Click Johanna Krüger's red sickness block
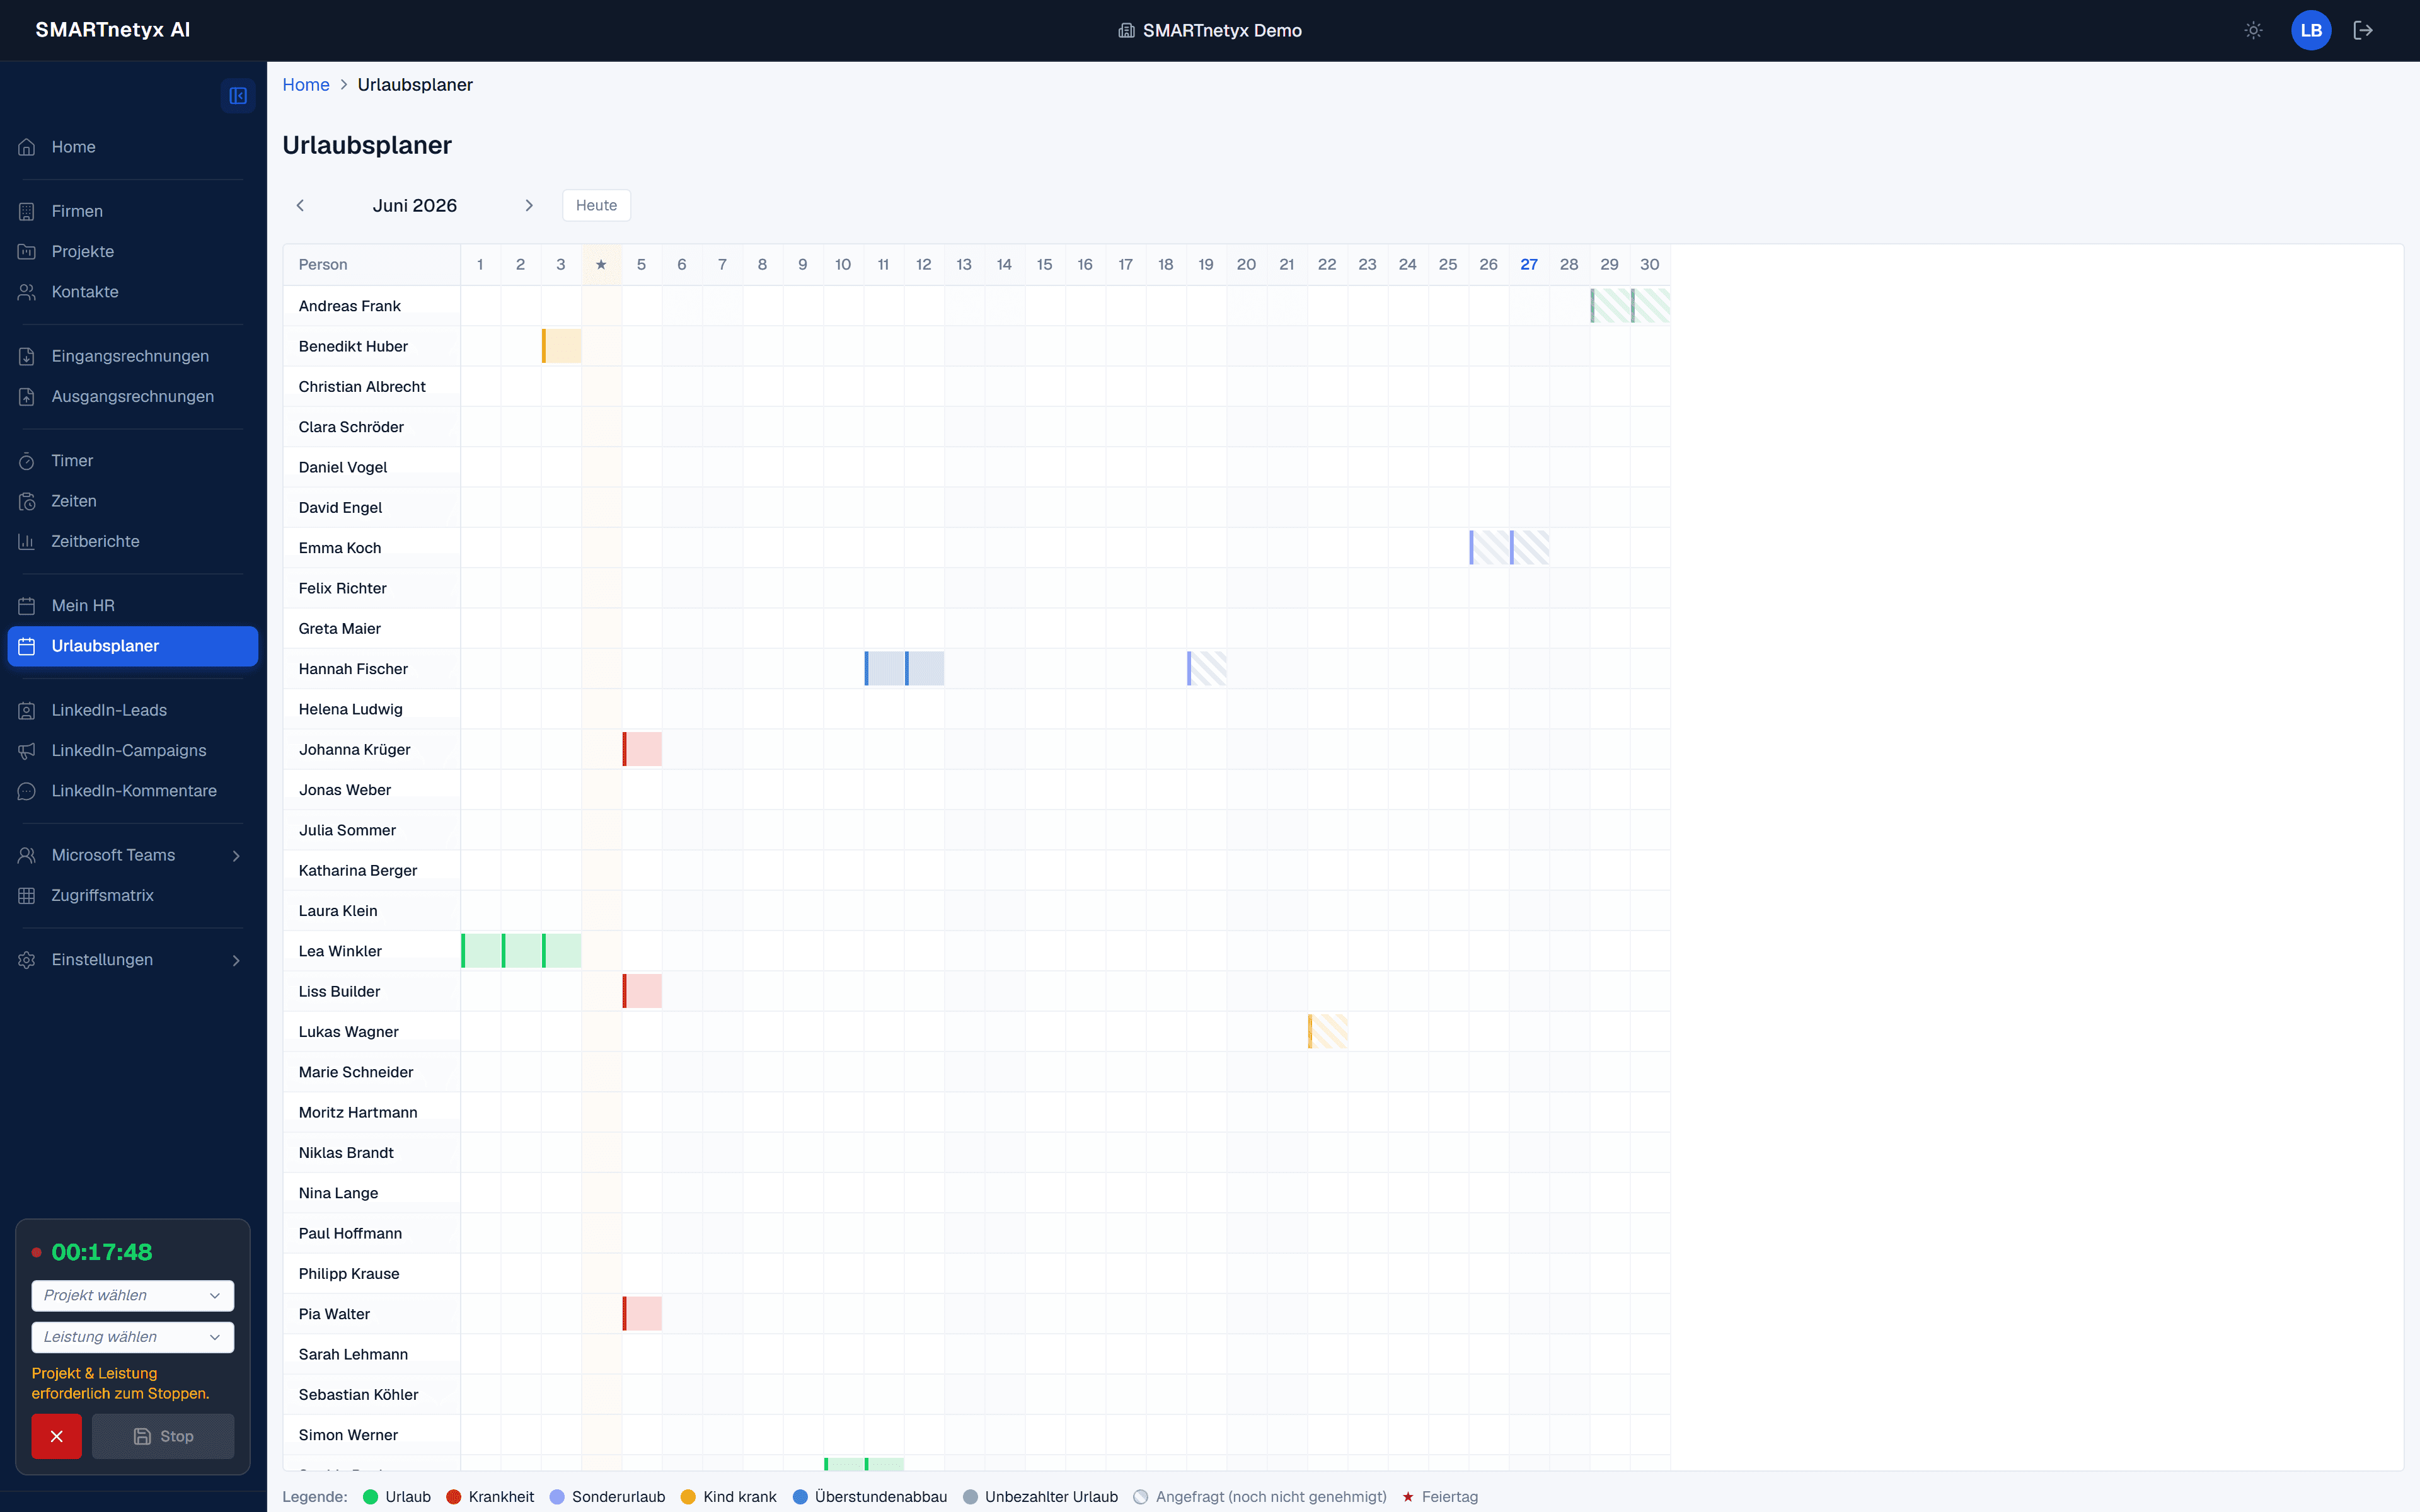2420x1512 pixels. pyautogui.click(x=642, y=749)
